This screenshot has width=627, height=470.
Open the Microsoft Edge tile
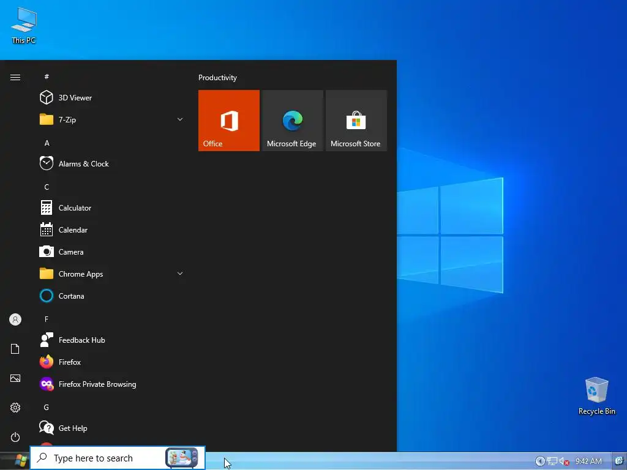click(293, 121)
